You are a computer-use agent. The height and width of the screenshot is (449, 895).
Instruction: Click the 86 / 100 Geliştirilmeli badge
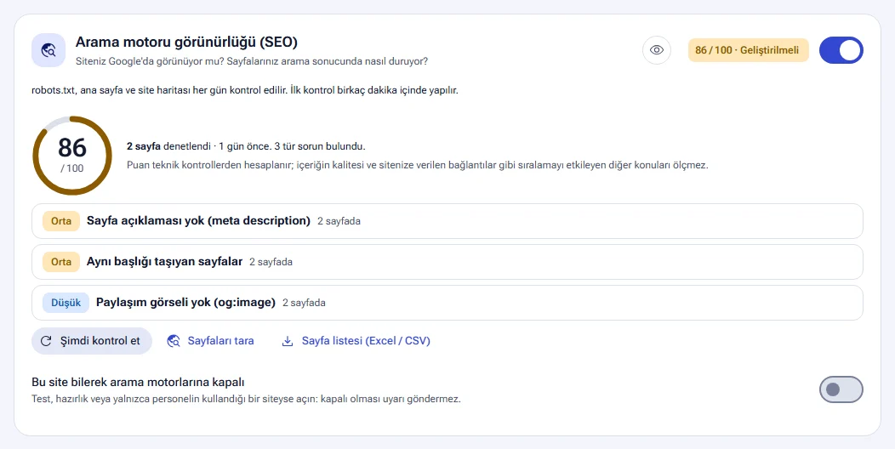coord(749,50)
